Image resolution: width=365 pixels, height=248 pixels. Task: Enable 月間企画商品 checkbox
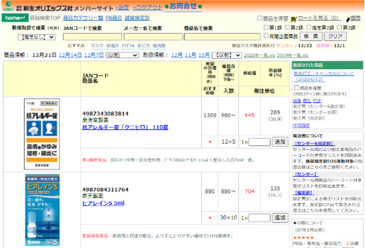pos(266,36)
